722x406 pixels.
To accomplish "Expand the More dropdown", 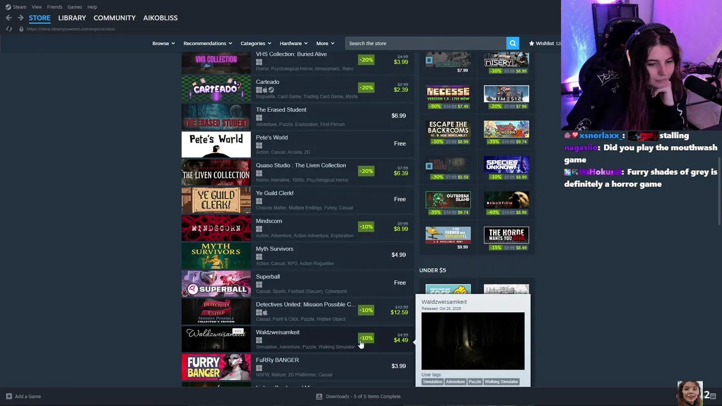I will 325,43.
